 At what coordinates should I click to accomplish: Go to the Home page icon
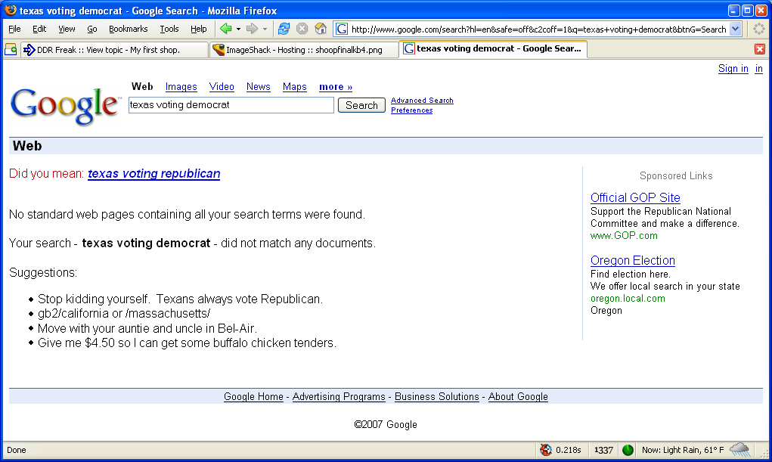coord(321,29)
